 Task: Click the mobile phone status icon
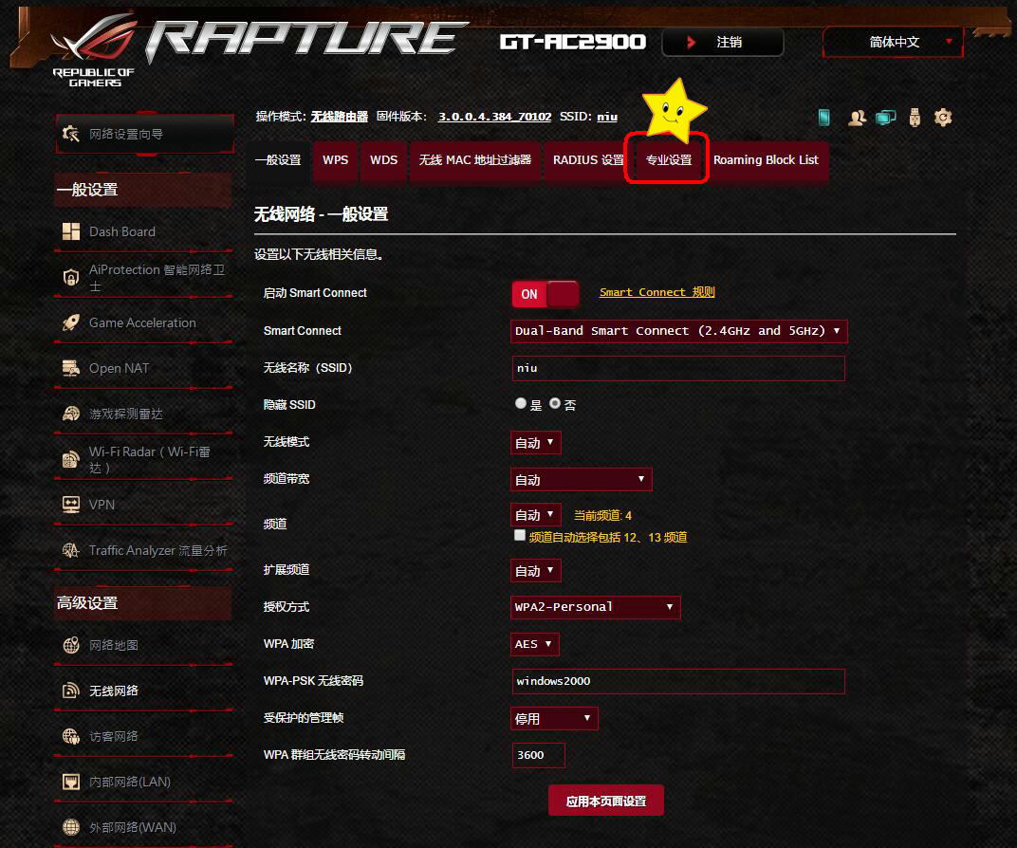pyautogui.click(x=823, y=117)
